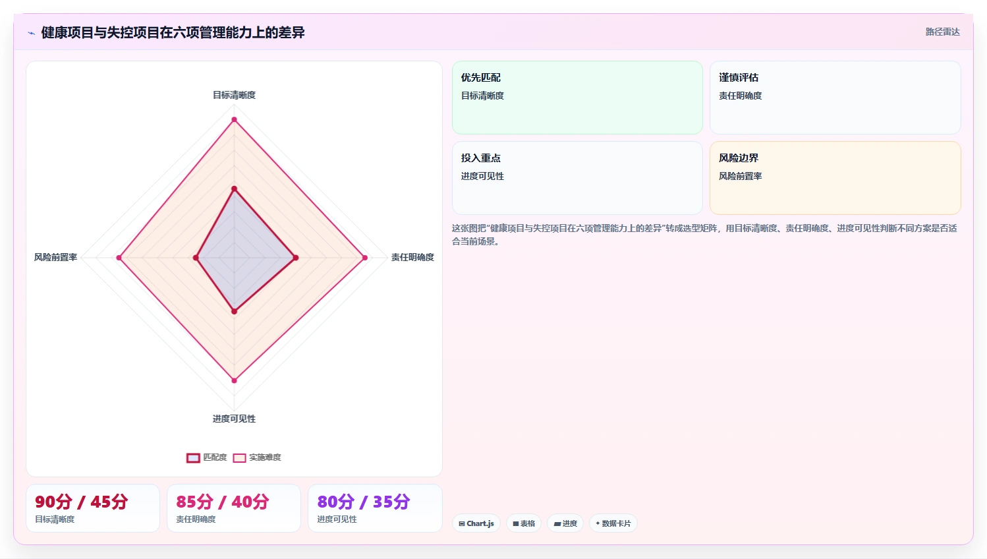Click 进度可见性 label under the 80分 card
This screenshot has width=987, height=559.
tap(337, 519)
